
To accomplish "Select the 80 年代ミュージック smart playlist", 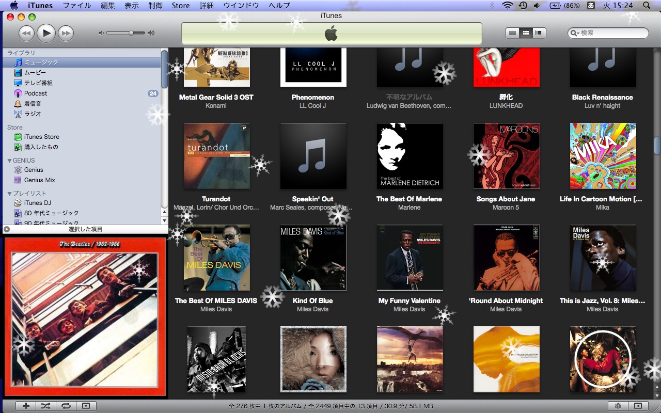I will [82, 213].
